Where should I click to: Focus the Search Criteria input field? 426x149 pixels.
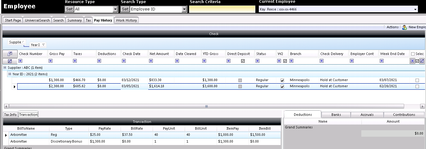(x=222, y=9)
